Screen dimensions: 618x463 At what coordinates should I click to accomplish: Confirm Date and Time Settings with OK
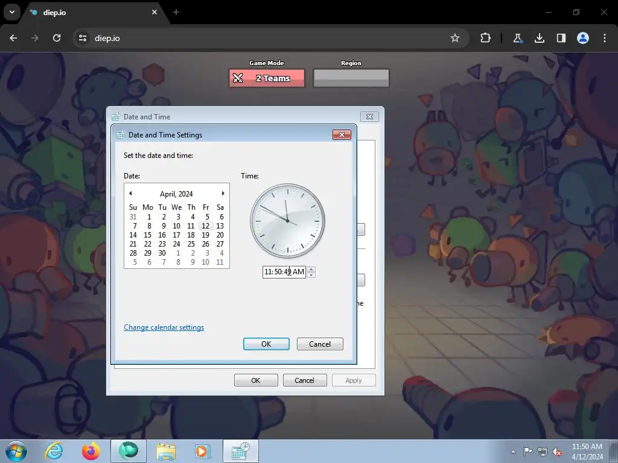pyautogui.click(x=266, y=344)
